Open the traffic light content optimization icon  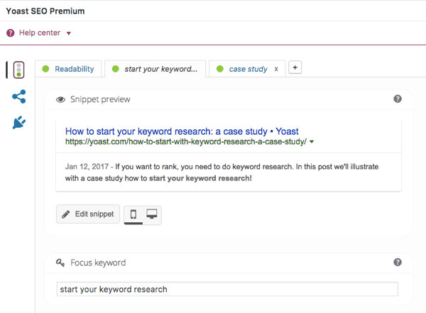coord(18,70)
